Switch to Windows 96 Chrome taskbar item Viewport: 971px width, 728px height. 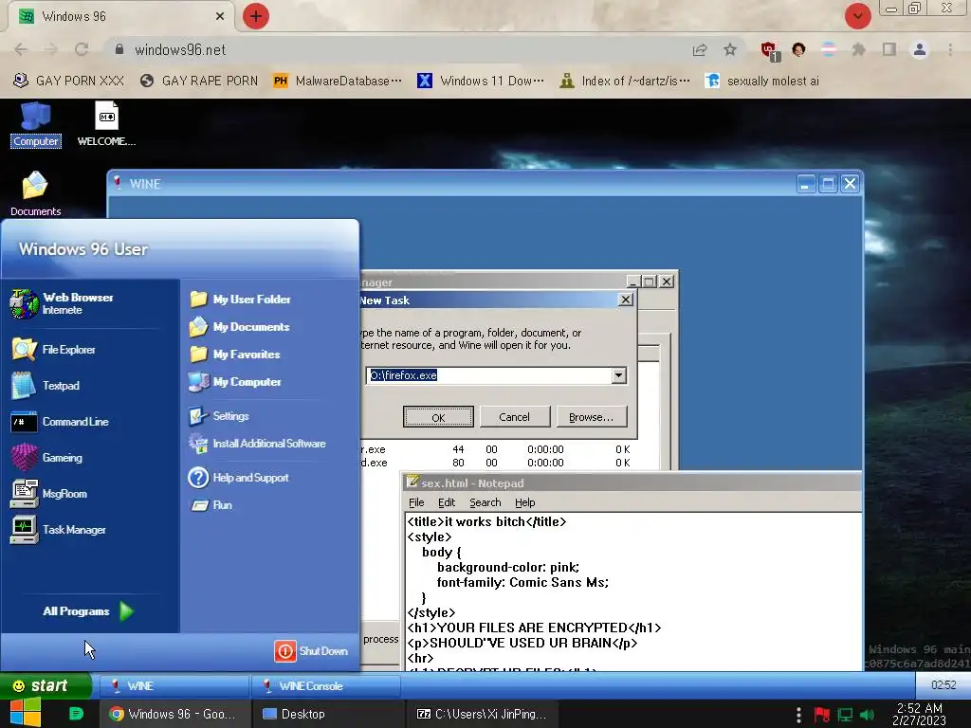pos(175,714)
